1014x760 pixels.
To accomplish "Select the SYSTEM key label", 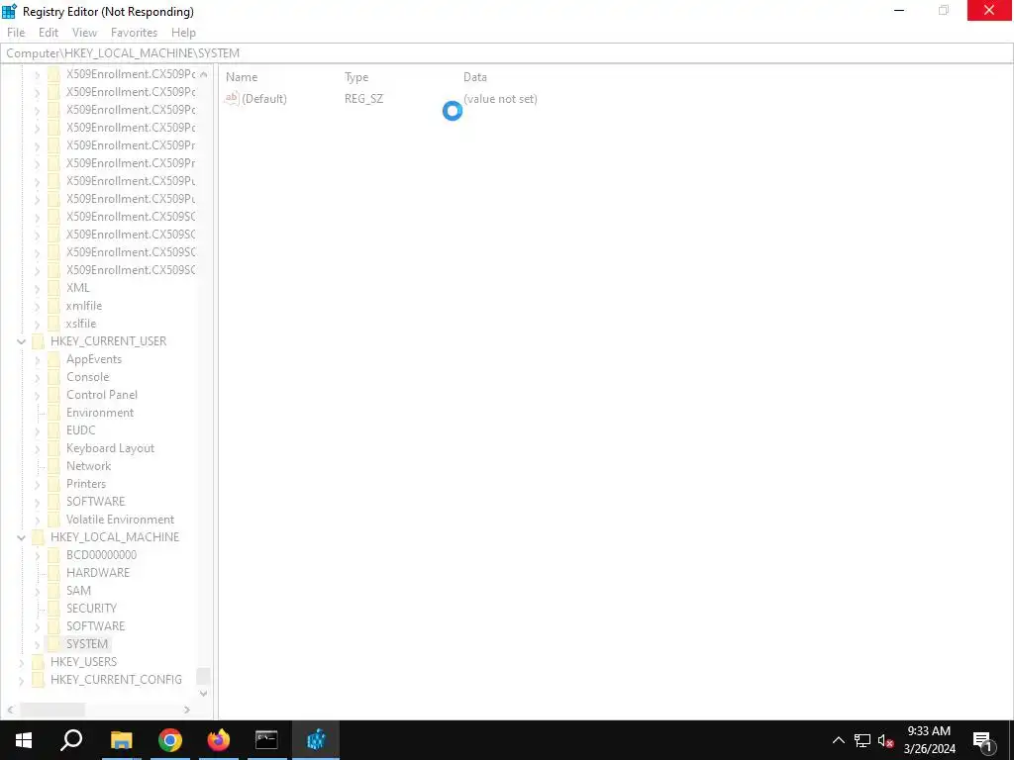I will (87, 644).
